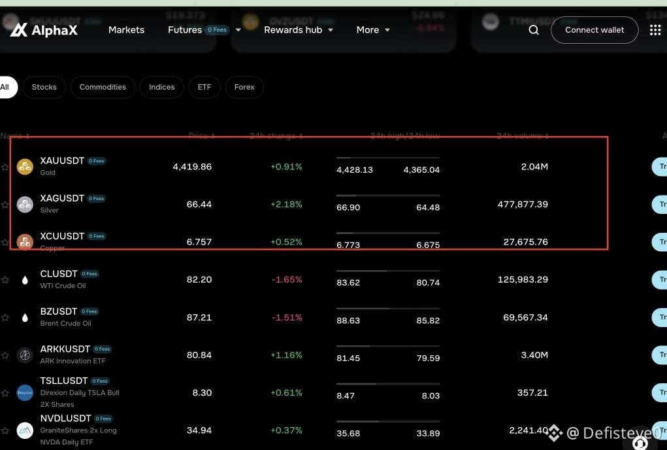Click the 0 Fees badge beside NVDLUSDT
667x450 pixels.
click(103, 419)
